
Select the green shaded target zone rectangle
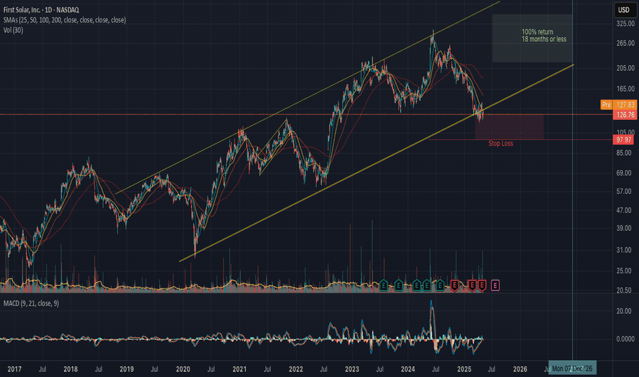[532, 38]
